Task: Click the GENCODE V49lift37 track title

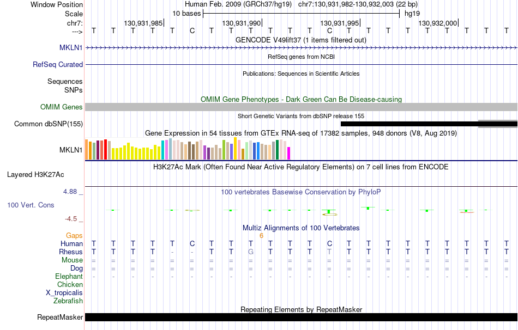Action: 301,40
